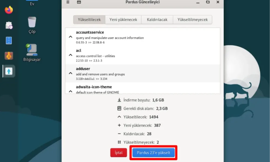Select the Çöp trash desktop icon
The image size is (270, 162).
tap(32, 25)
